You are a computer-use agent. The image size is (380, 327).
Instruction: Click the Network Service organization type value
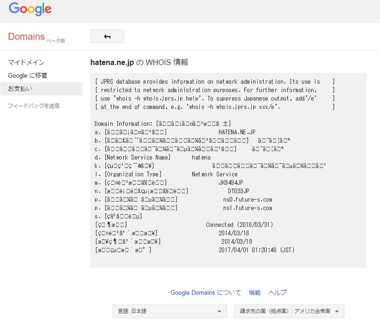tap(215, 174)
